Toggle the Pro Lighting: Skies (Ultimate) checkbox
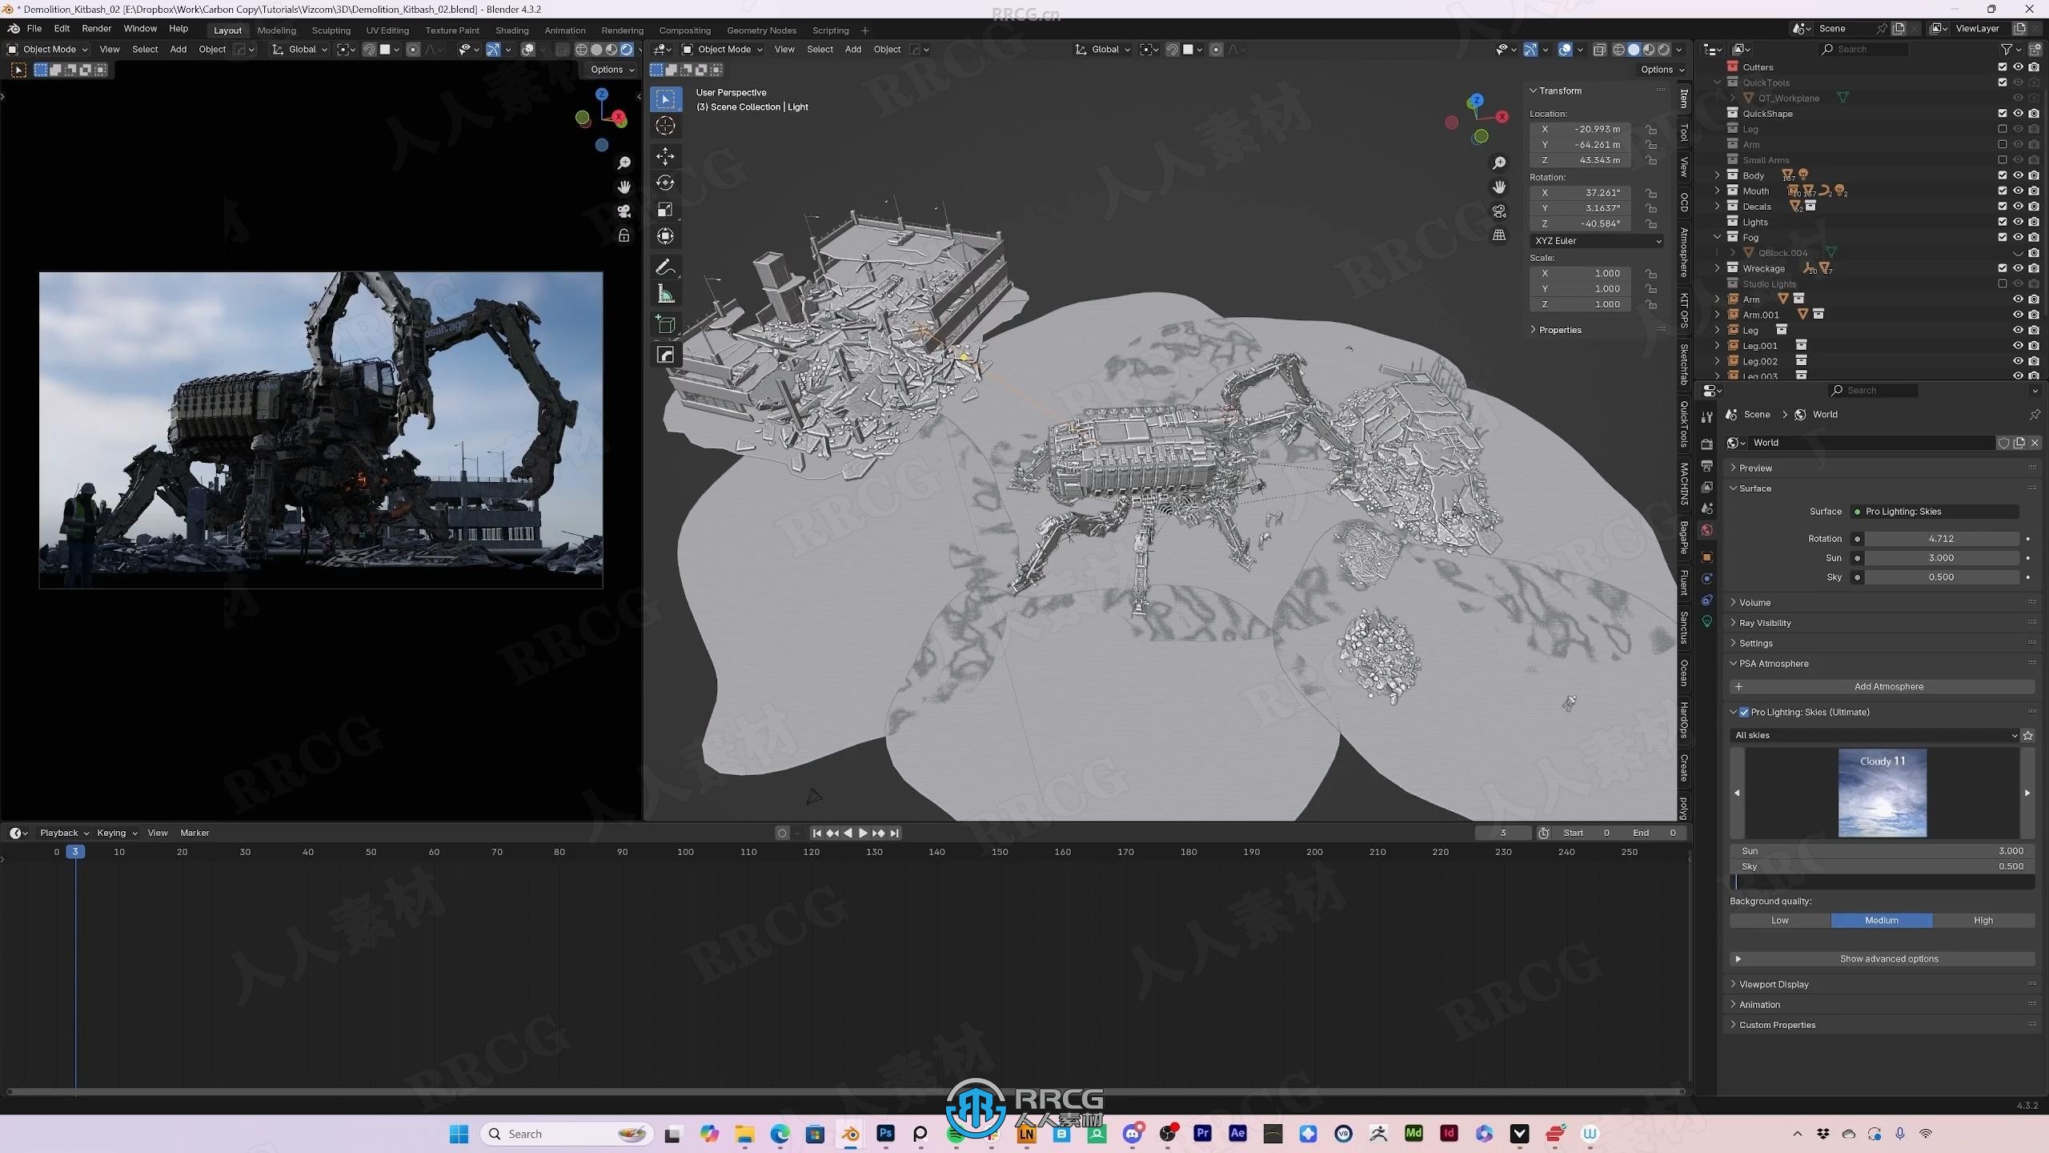 pyautogui.click(x=1744, y=712)
